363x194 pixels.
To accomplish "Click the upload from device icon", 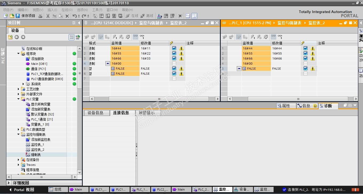I will coord(108,16).
